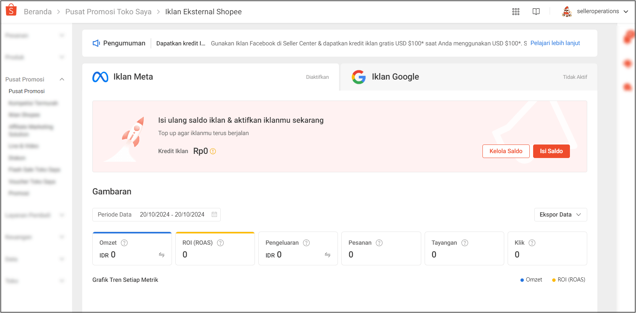636x313 pixels.
Task: Collapse the Pusat Promosi sidebar section
Action: 62,79
